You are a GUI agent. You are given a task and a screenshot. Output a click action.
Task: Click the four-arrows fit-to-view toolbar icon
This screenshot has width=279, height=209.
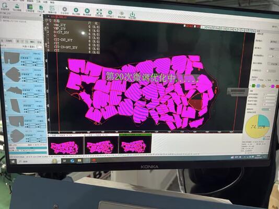[99, 11]
